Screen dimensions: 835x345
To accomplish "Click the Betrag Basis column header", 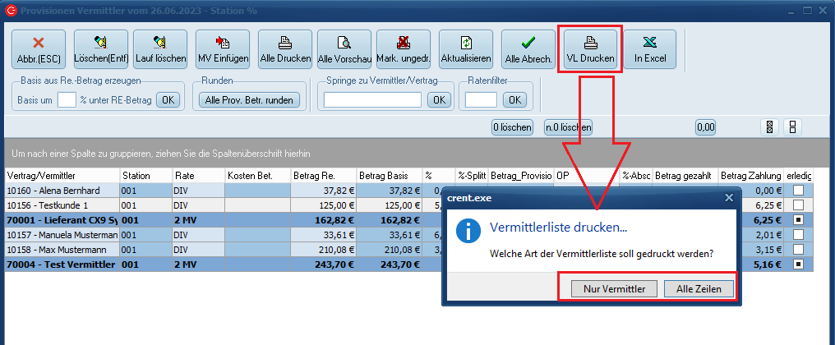I will pyautogui.click(x=388, y=176).
